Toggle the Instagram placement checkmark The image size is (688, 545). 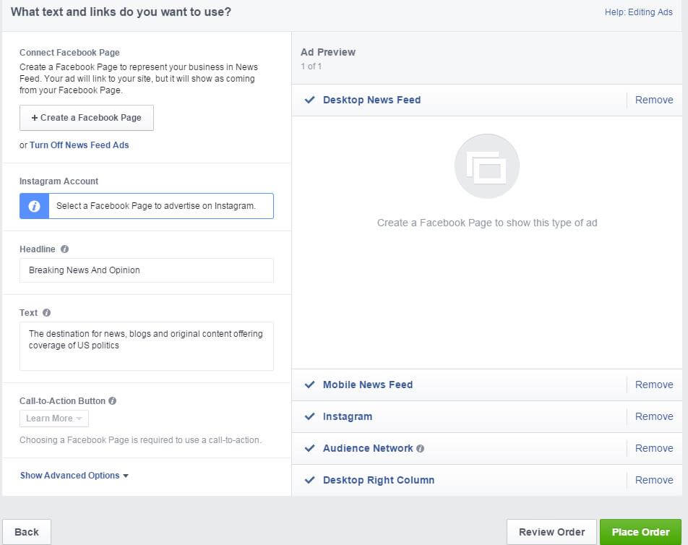point(310,416)
